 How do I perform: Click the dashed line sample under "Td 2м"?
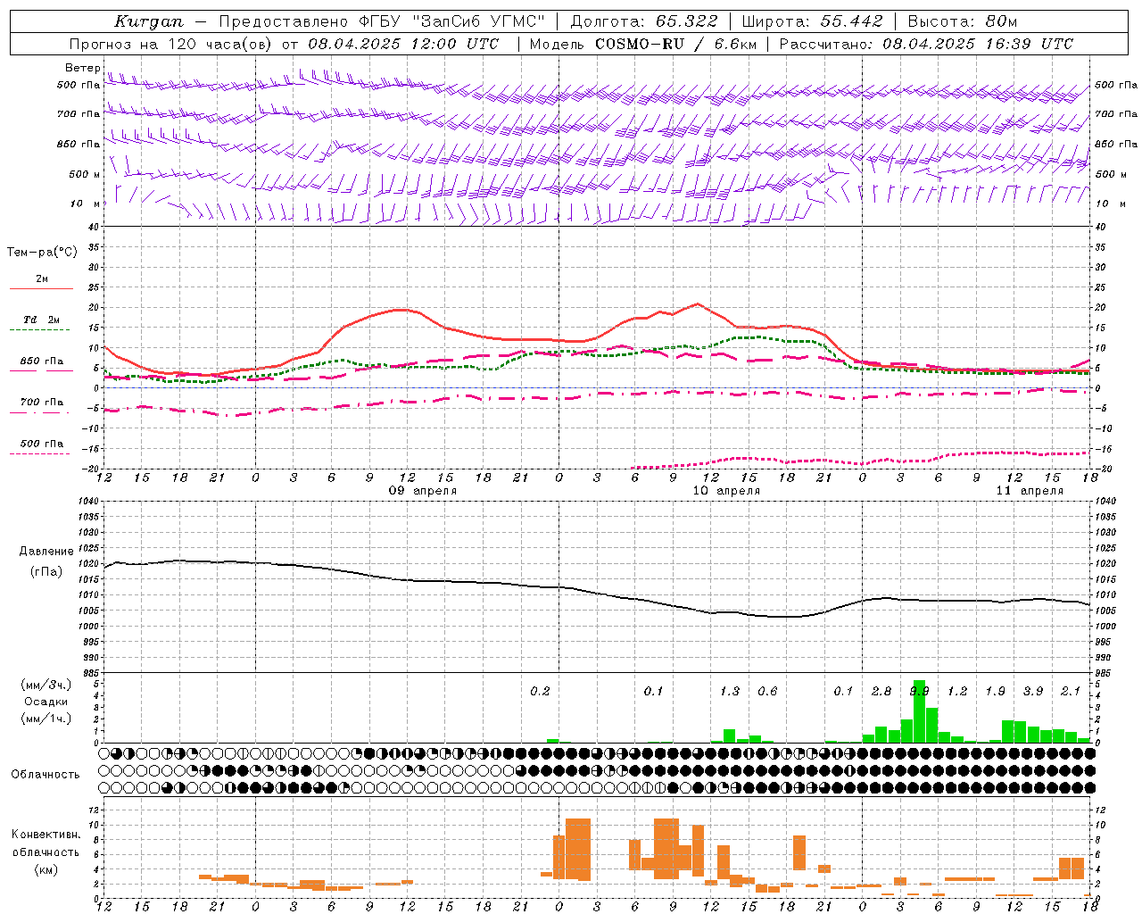(40, 330)
